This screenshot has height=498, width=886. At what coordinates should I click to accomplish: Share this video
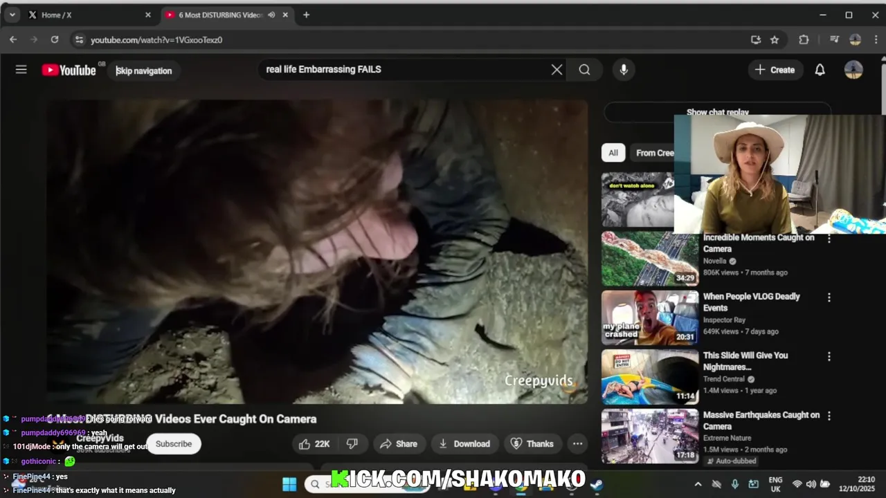pos(398,444)
